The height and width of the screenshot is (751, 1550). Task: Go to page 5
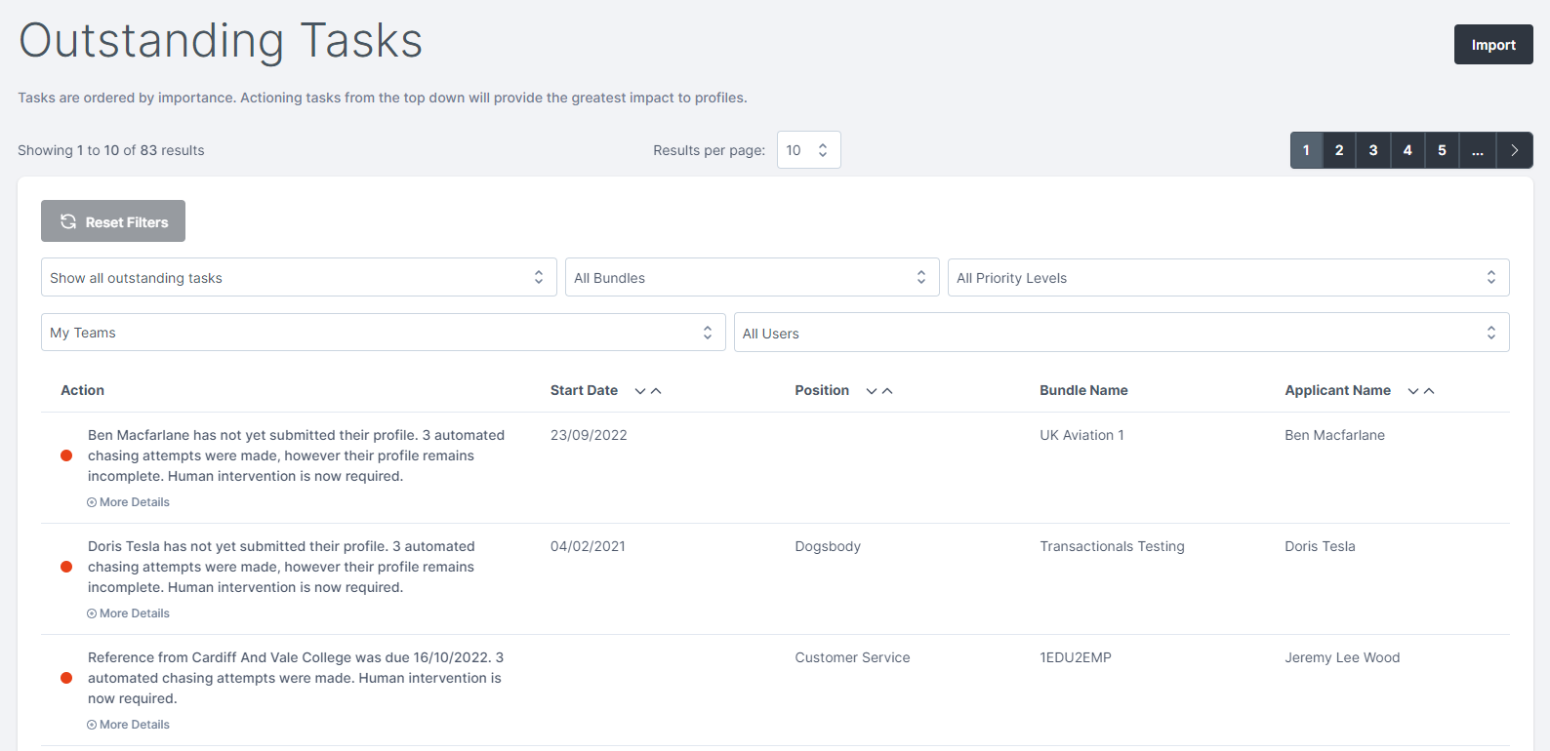(1442, 150)
